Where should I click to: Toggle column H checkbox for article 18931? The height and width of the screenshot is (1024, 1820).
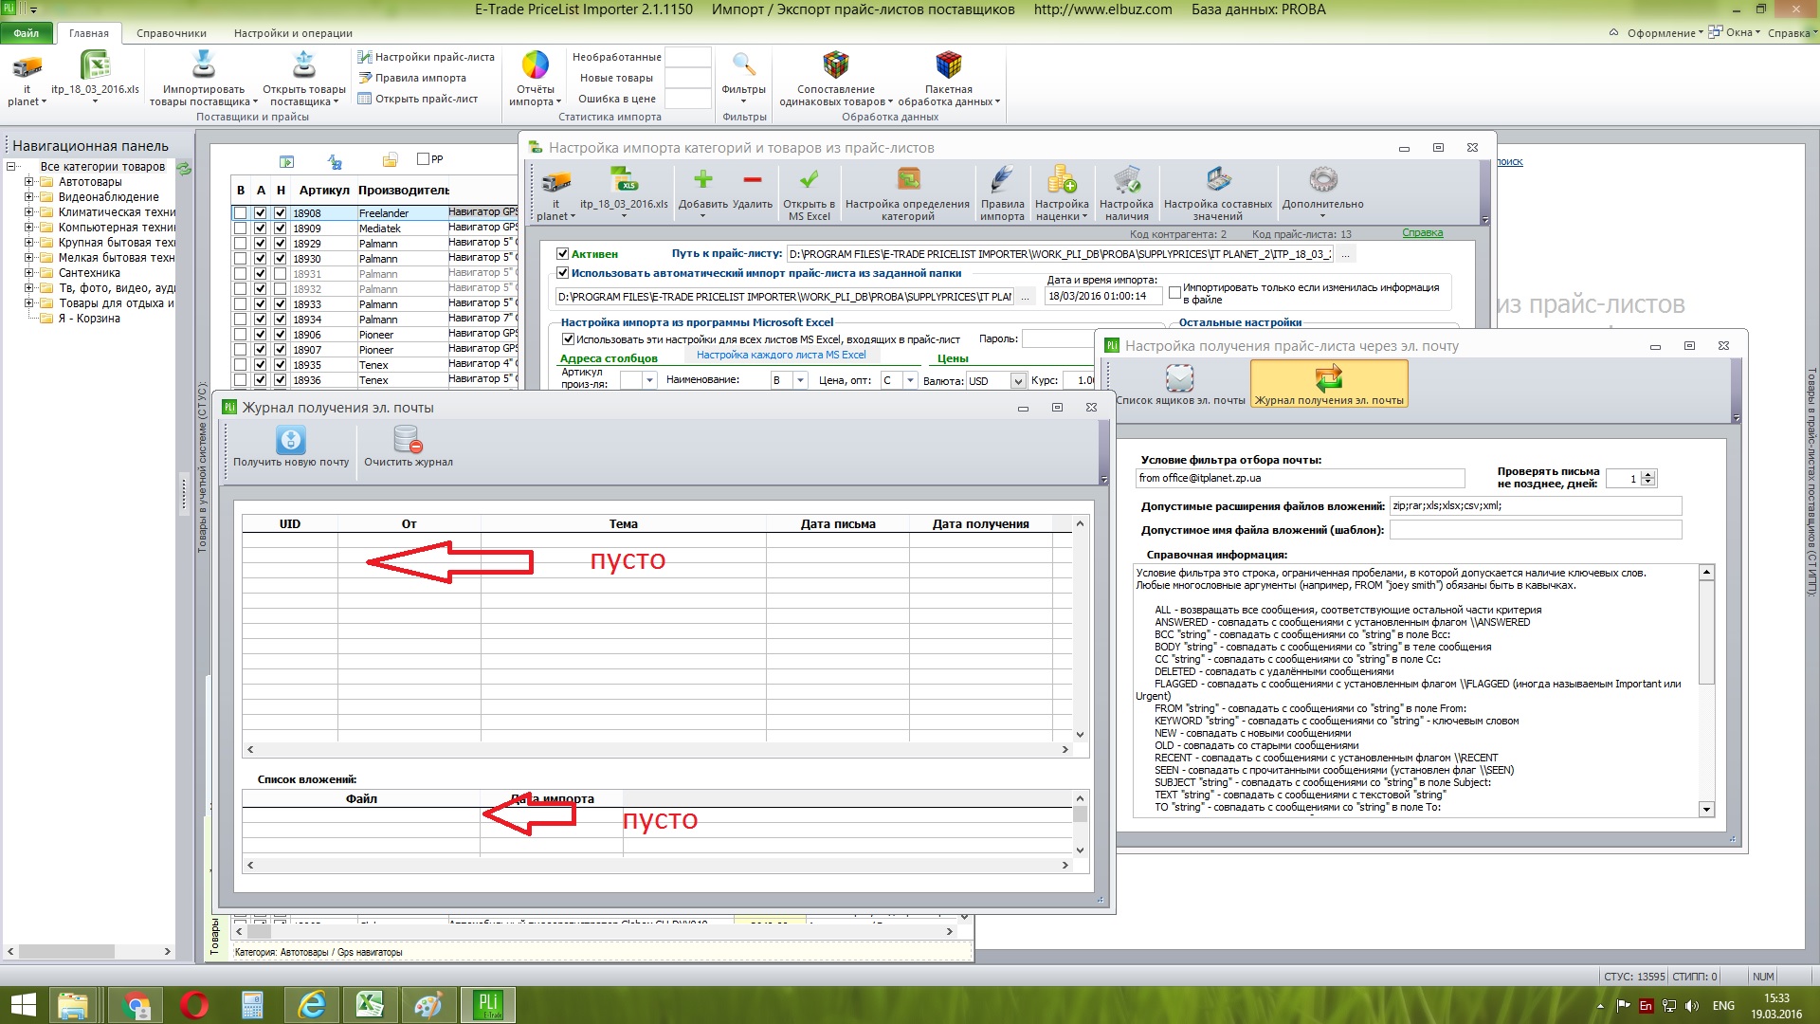pyautogui.click(x=281, y=274)
